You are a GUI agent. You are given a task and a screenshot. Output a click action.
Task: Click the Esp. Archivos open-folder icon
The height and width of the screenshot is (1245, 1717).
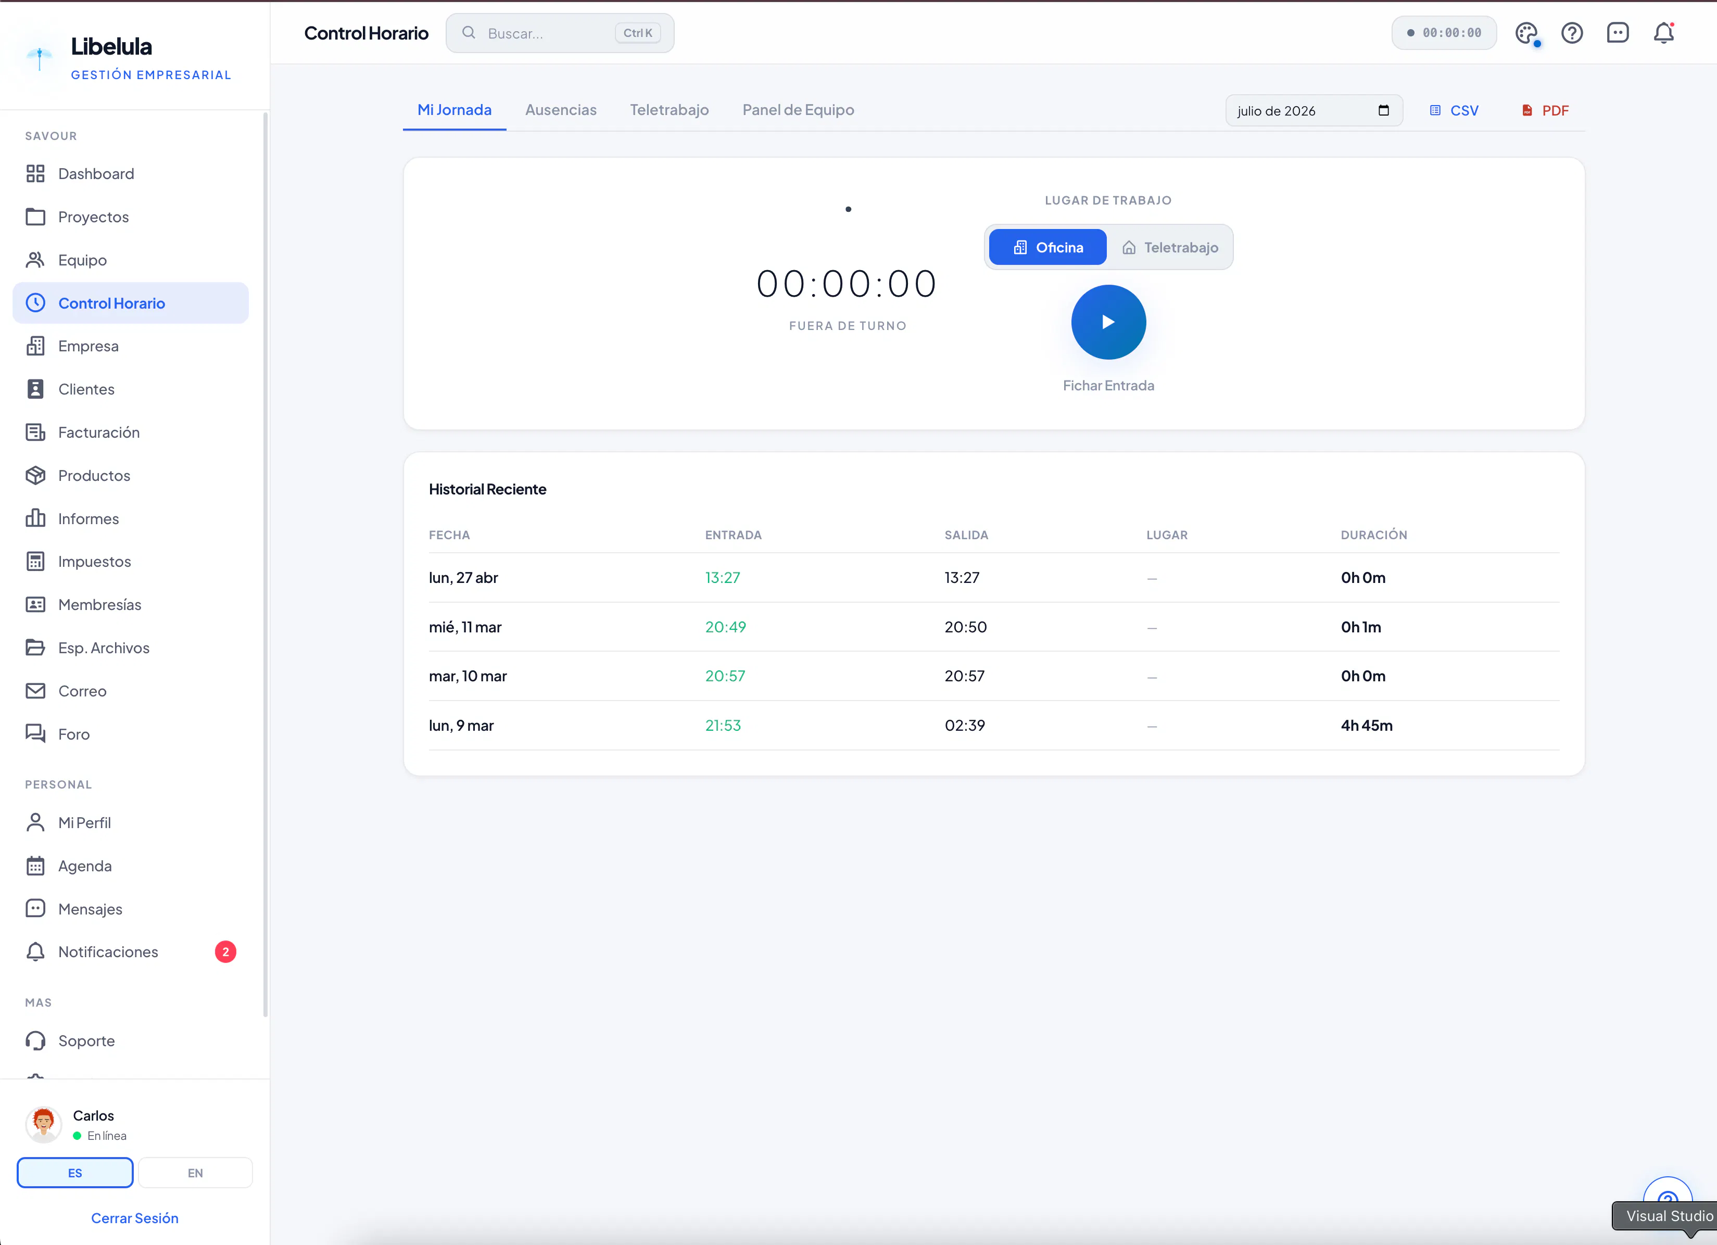click(x=35, y=647)
